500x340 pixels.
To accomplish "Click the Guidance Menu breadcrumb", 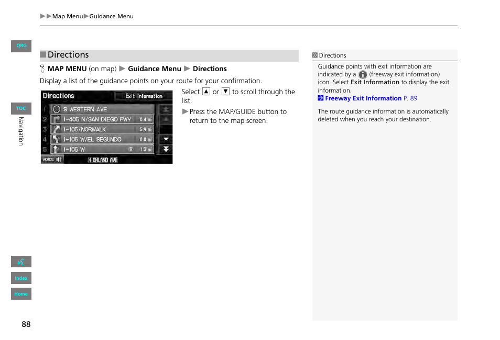I will pyautogui.click(x=111, y=16).
